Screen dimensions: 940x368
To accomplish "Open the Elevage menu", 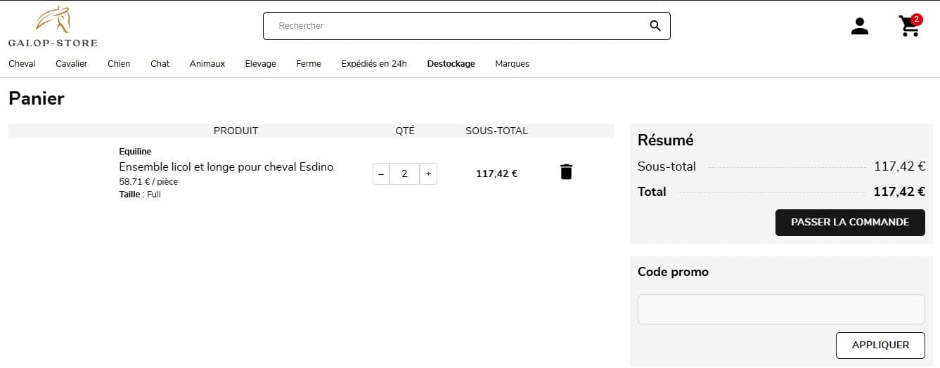I will tap(261, 64).
